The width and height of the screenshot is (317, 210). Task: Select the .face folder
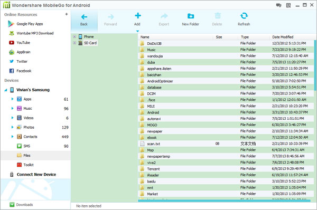point(226,100)
